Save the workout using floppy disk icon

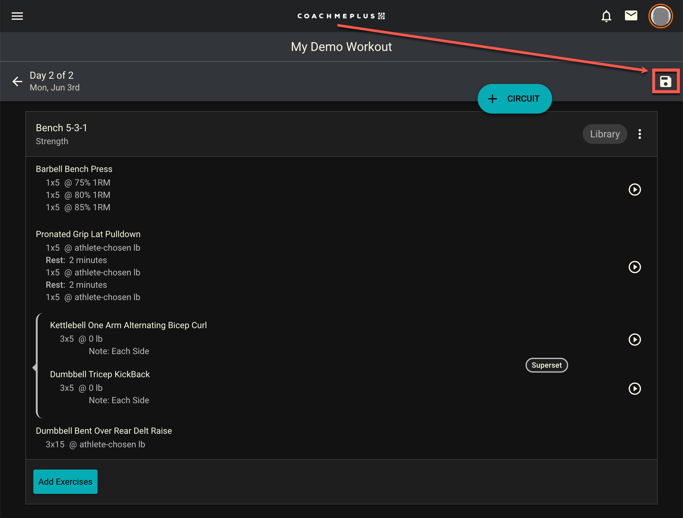(665, 81)
